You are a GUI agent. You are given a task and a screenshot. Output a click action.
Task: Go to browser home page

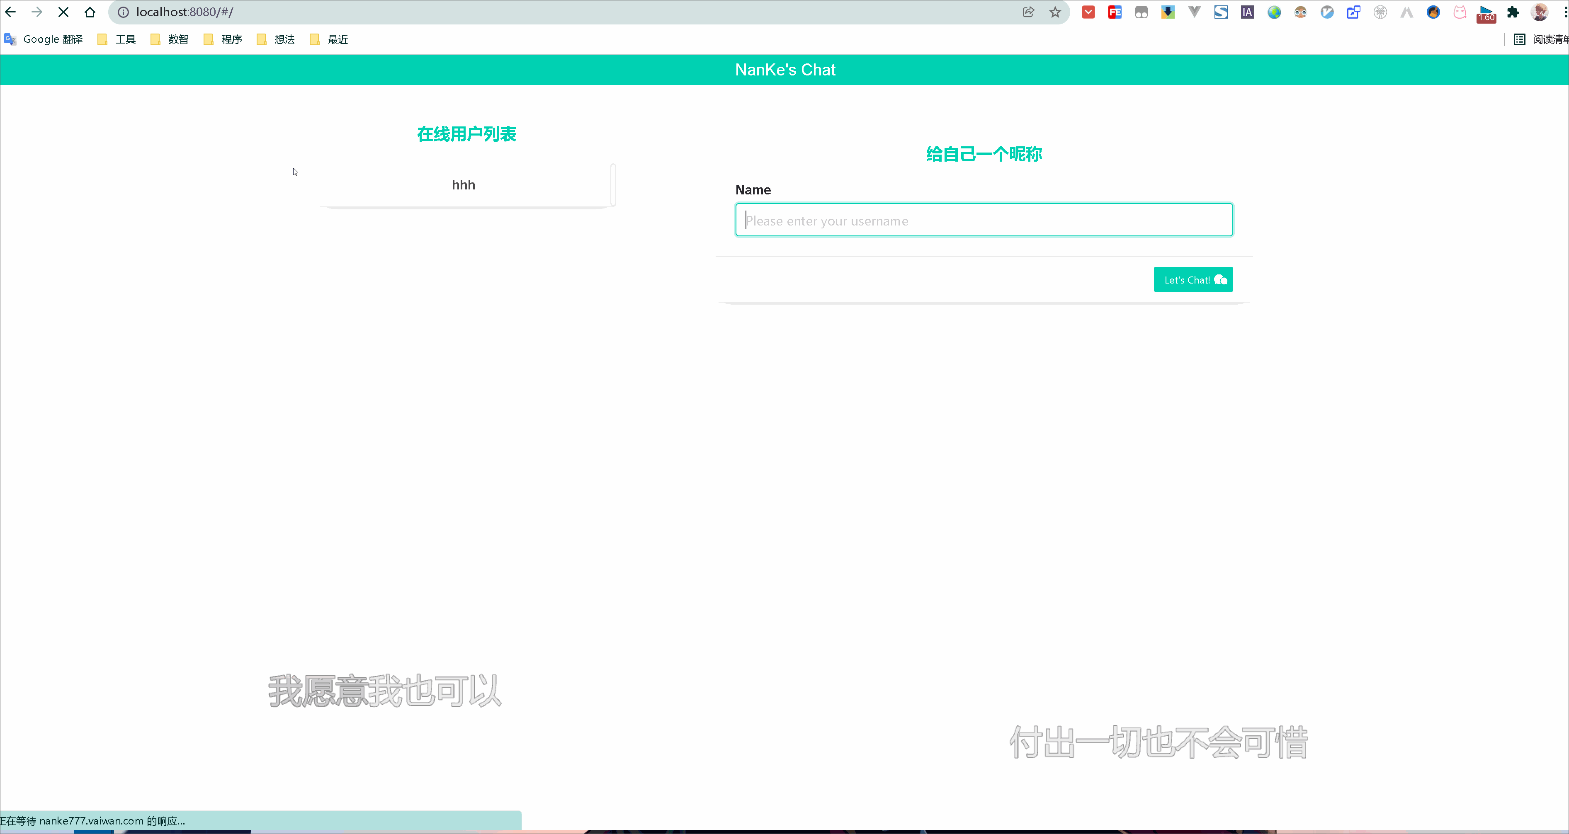pos(90,12)
